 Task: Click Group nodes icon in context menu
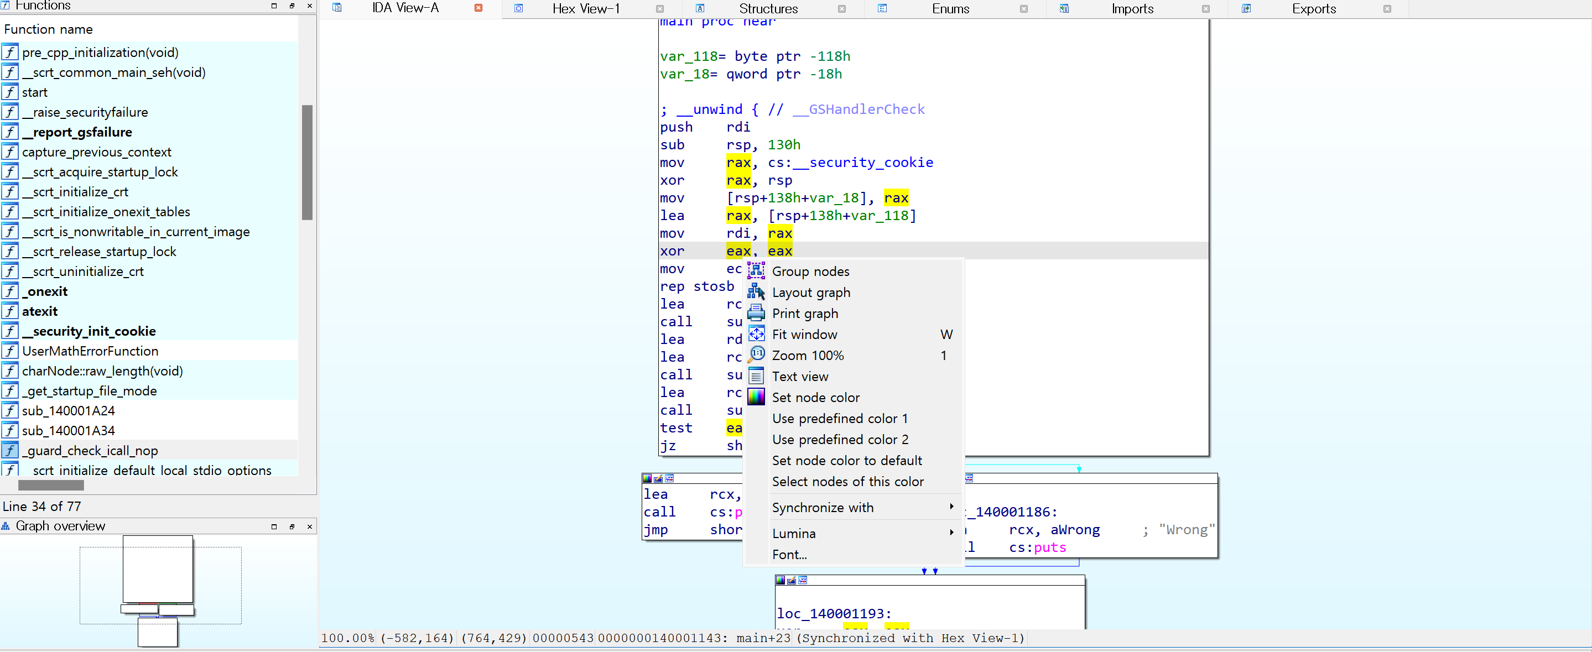tap(756, 270)
